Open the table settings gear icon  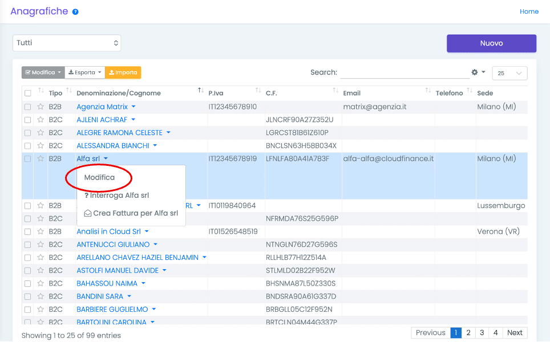(x=475, y=72)
